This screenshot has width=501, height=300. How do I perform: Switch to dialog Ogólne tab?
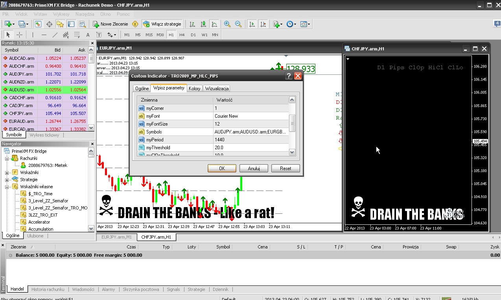click(142, 89)
